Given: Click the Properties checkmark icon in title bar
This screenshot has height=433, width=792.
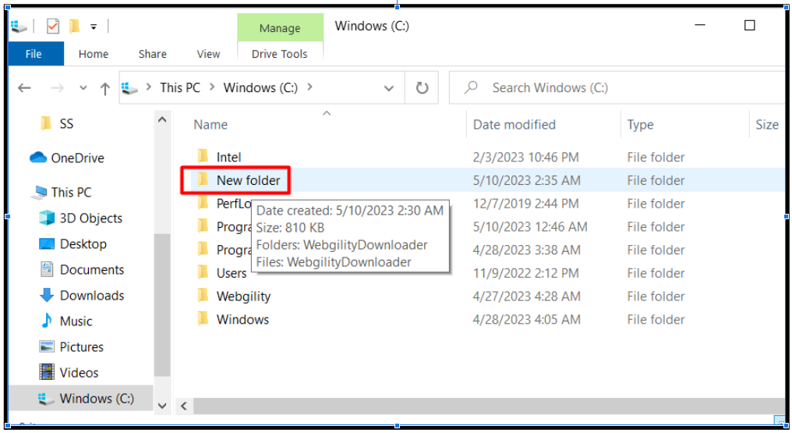Looking at the screenshot, I should (52, 27).
